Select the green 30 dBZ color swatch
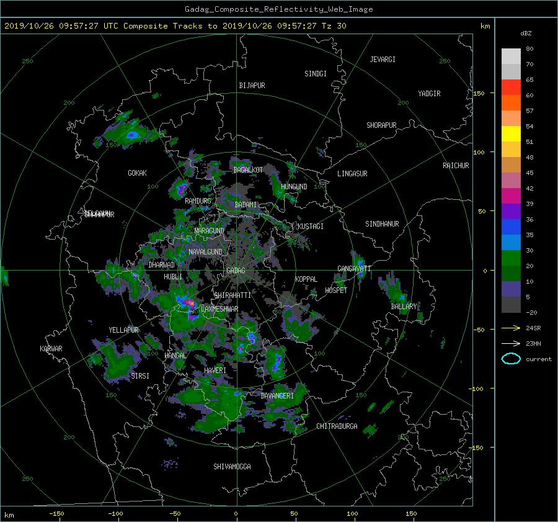The width and height of the screenshot is (558, 522). [x=511, y=258]
